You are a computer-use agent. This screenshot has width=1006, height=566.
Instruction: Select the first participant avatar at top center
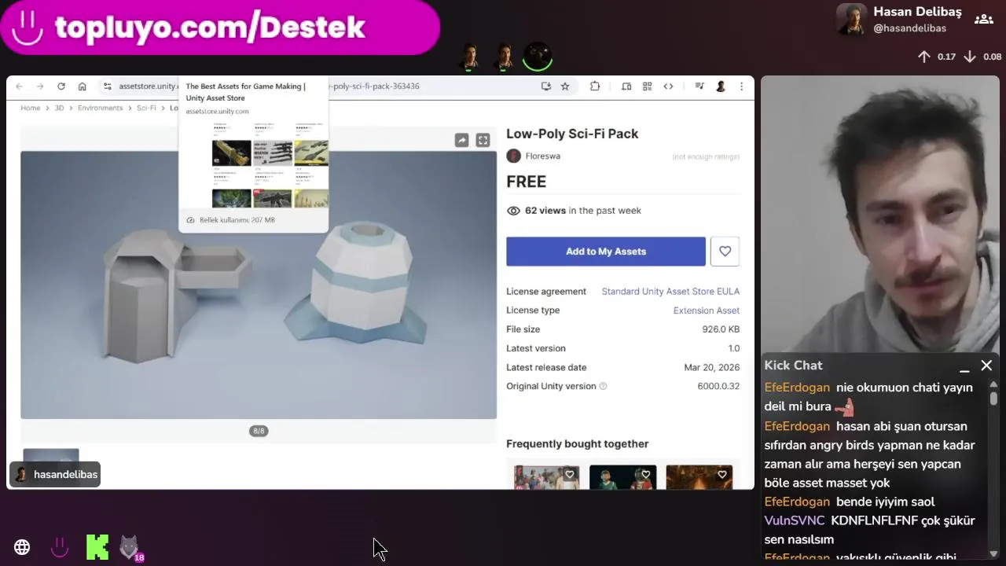click(x=470, y=57)
